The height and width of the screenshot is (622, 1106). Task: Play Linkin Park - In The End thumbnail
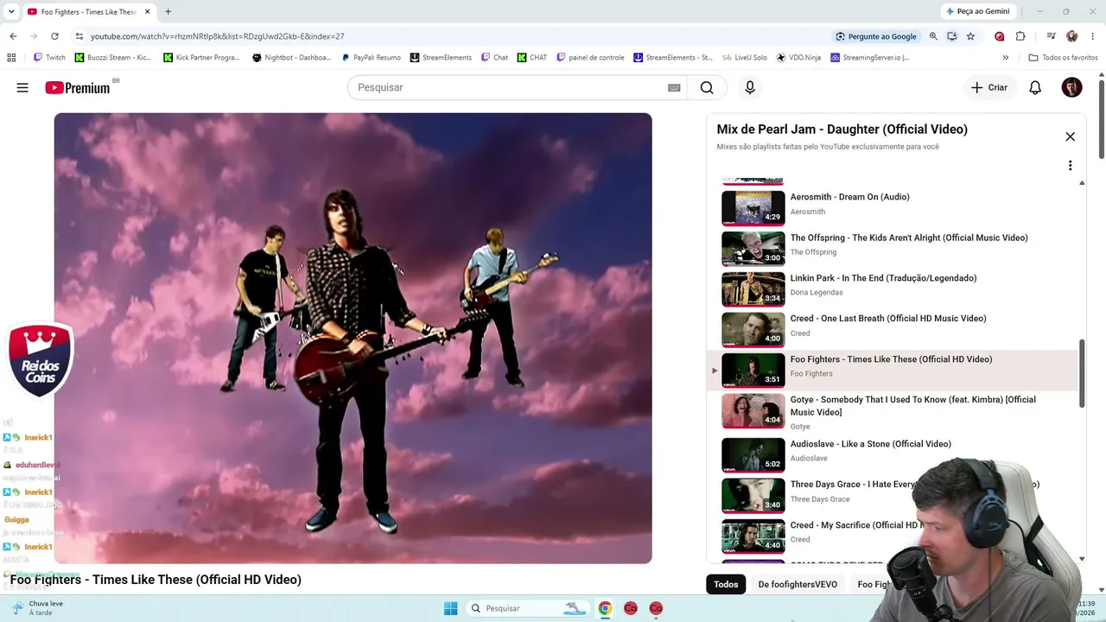tap(753, 289)
